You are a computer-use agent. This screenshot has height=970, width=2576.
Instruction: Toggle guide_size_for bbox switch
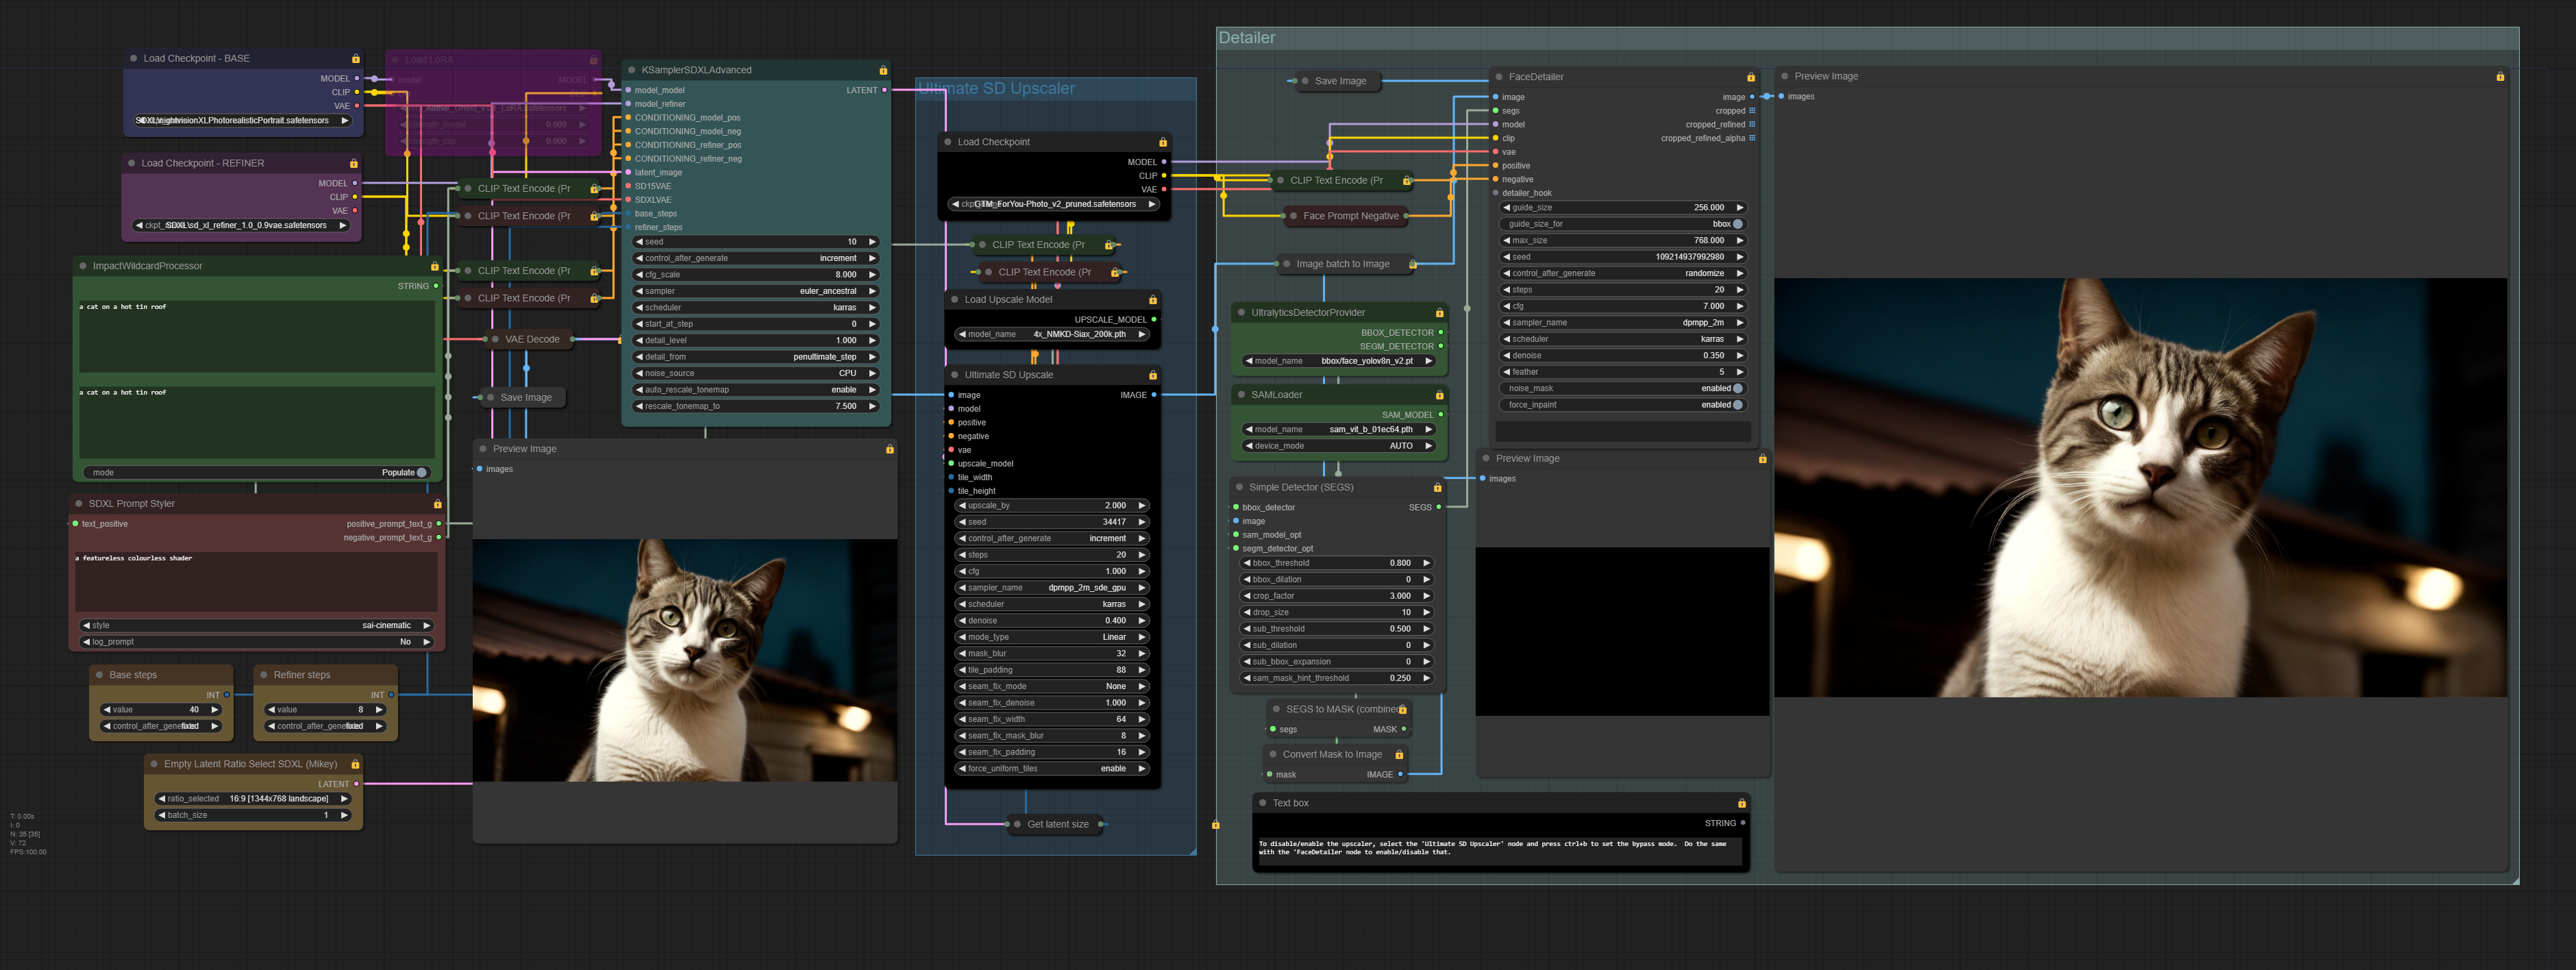point(1737,224)
